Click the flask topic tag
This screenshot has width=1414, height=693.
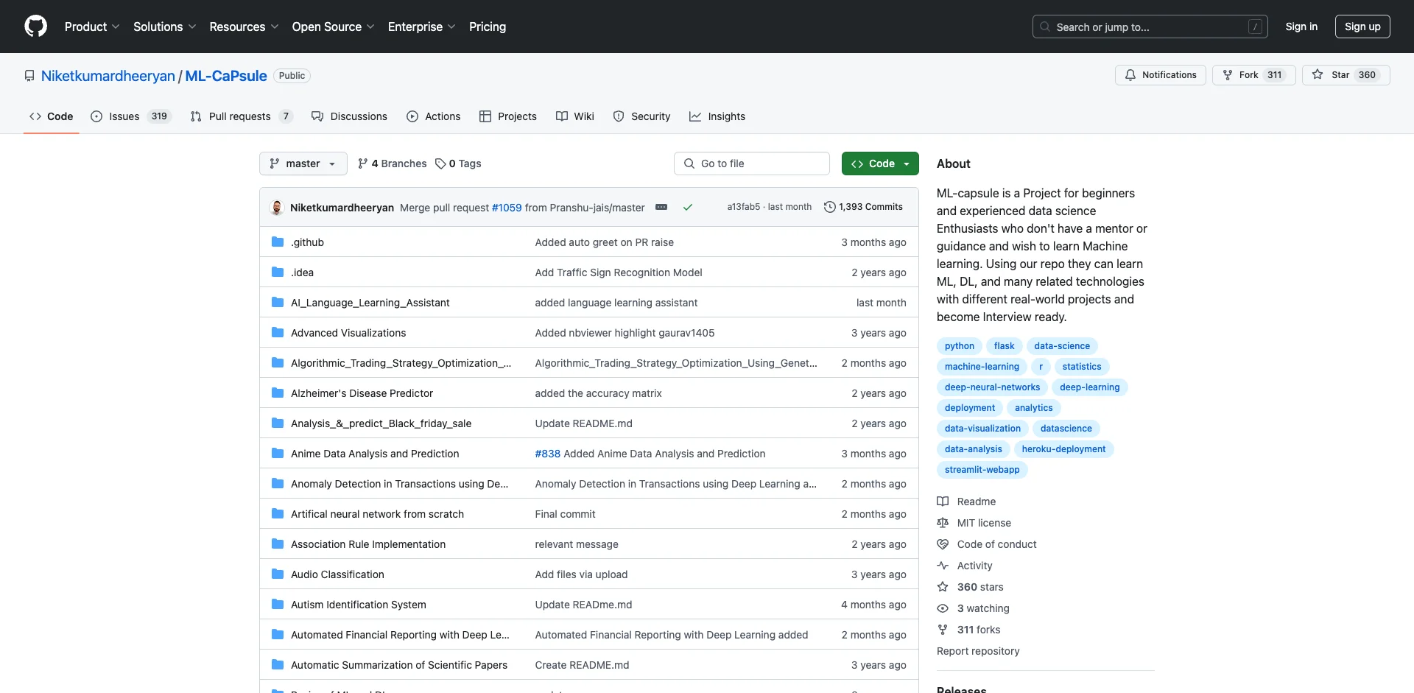[1004, 346]
